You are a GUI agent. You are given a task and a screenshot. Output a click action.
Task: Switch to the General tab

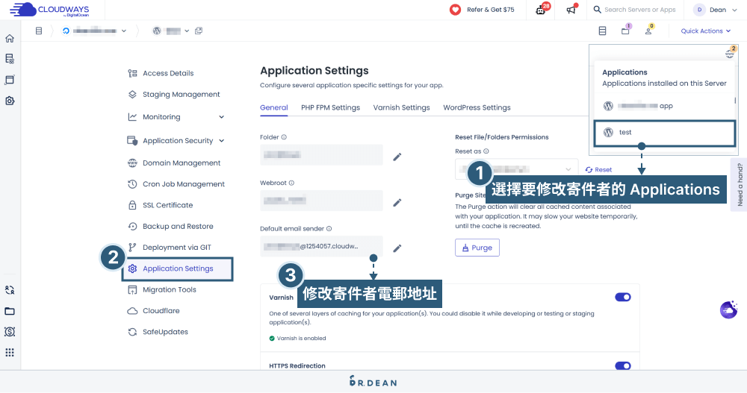click(x=274, y=107)
